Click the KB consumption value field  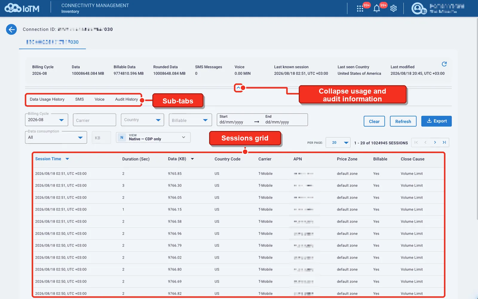pyautogui.click(x=102, y=138)
